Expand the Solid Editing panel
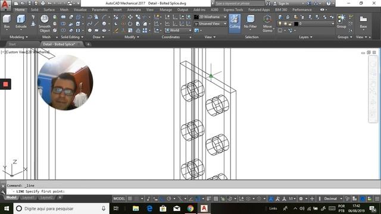 (72, 37)
